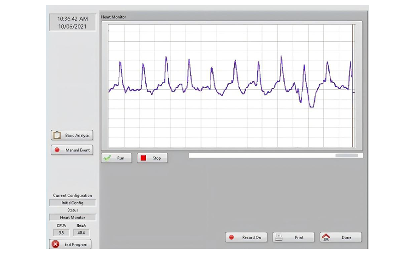This screenshot has height=254, width=415.
Task: Click the red square Stop icon
Action: pyautogui.click(x=143, y=158)
